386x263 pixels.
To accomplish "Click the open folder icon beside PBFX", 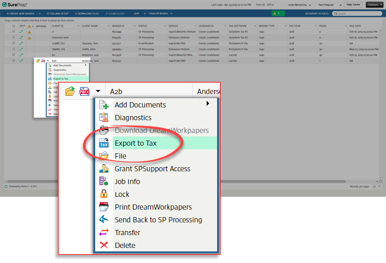I will pos(70,91).
